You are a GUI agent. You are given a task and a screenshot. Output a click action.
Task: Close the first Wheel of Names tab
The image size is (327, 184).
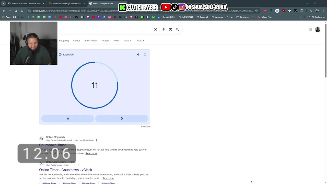coord(43,4)
